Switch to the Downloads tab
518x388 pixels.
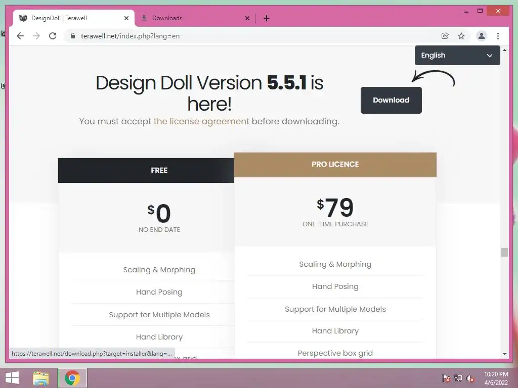[x=195, y=18]
